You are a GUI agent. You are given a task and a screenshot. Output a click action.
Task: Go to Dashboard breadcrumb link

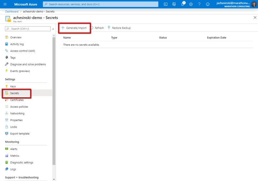pyautogui.click(x=12, y=11)
